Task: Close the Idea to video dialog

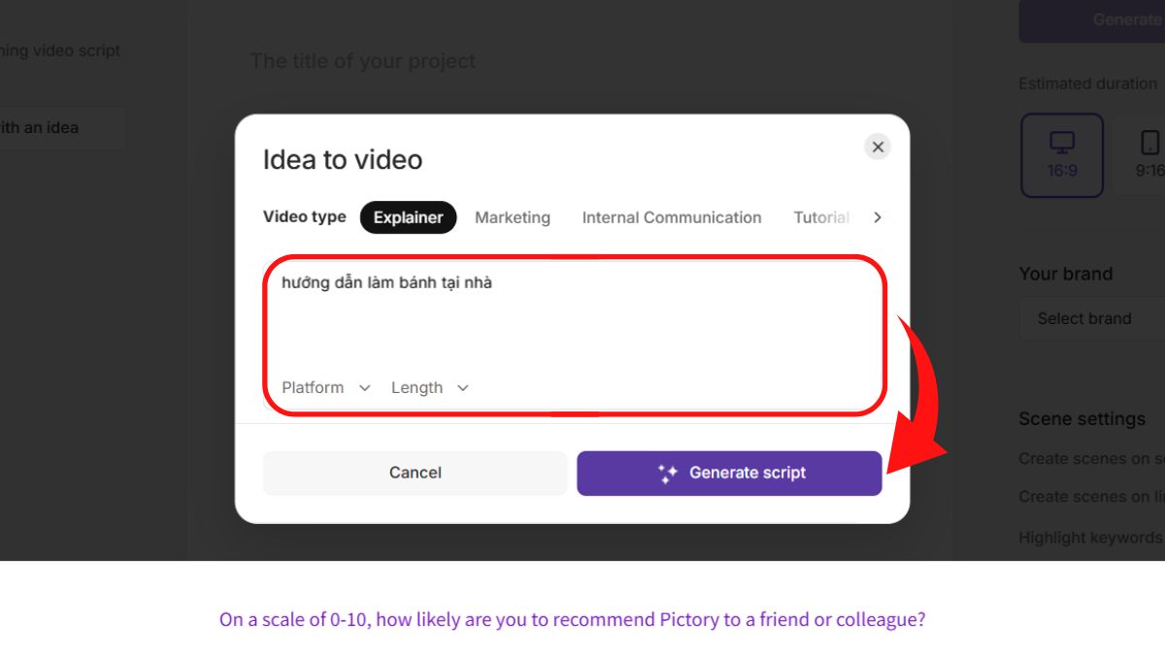Action: pyautogui.click(x=877, y=147)
